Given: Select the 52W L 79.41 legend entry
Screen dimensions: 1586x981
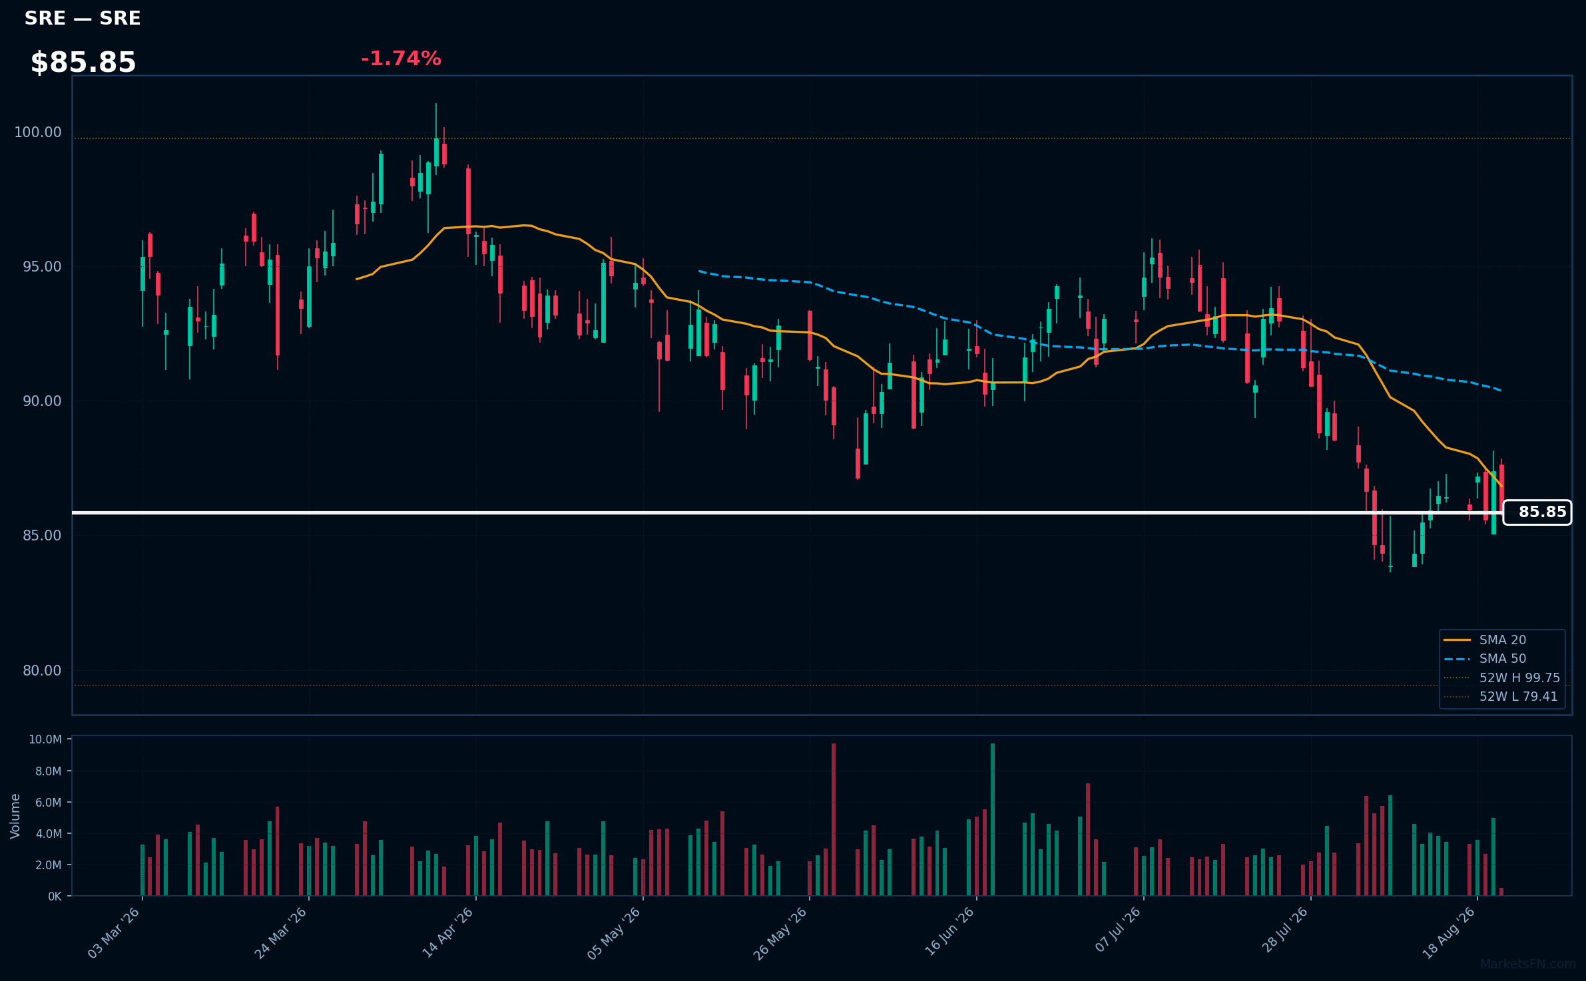Looking at the screenshot, I should click(1501, 696).
